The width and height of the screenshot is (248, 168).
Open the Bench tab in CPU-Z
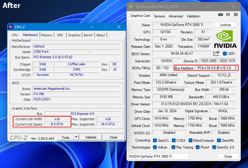pyautogui.click(x=88, y=35)
